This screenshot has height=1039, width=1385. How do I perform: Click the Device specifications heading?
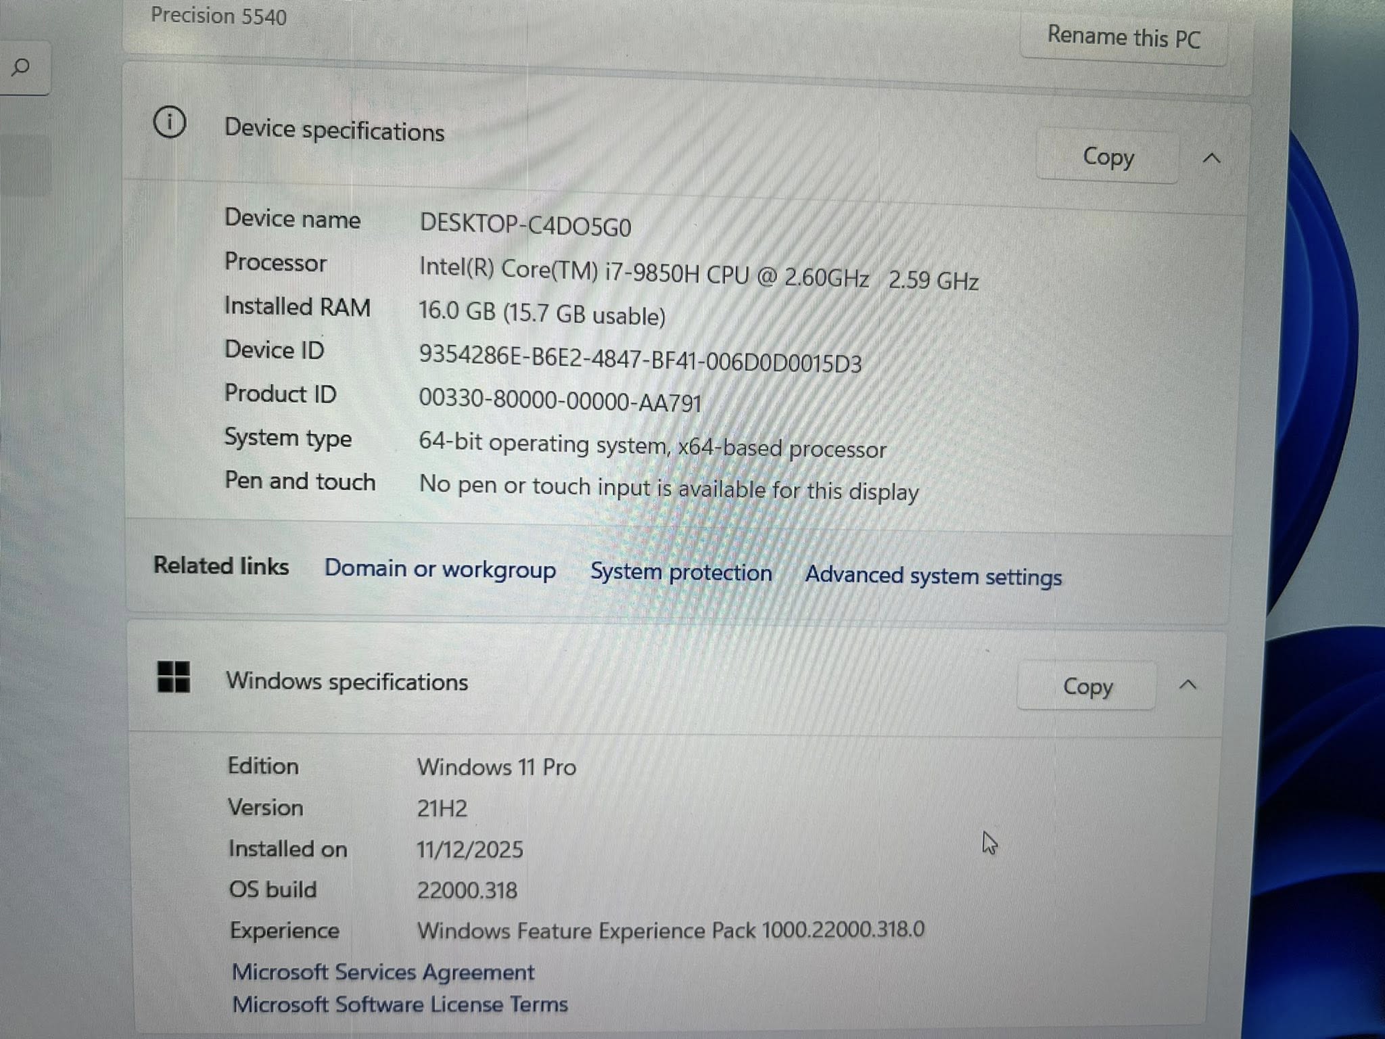click(334, 130)
